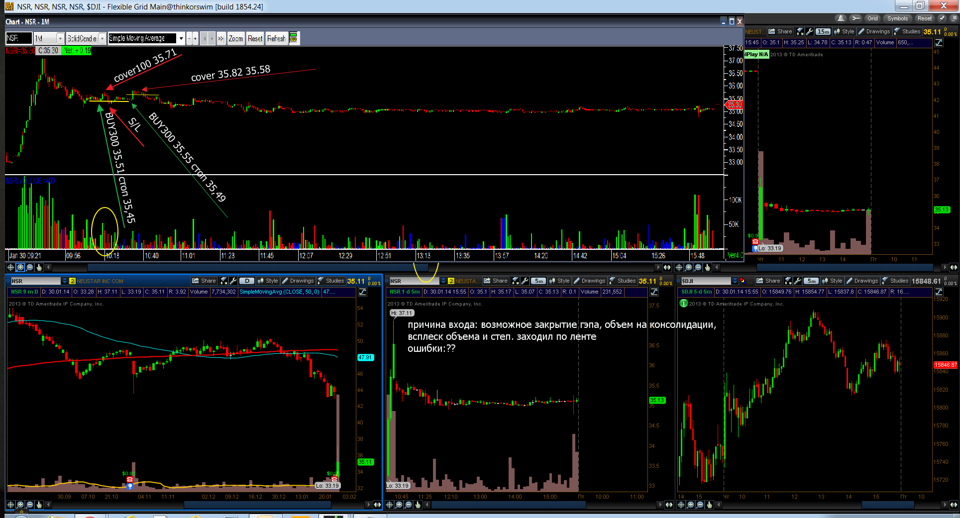Click chain link icon beside Refresh
This screenshot has width=960, height=518.
pos(294,38)
